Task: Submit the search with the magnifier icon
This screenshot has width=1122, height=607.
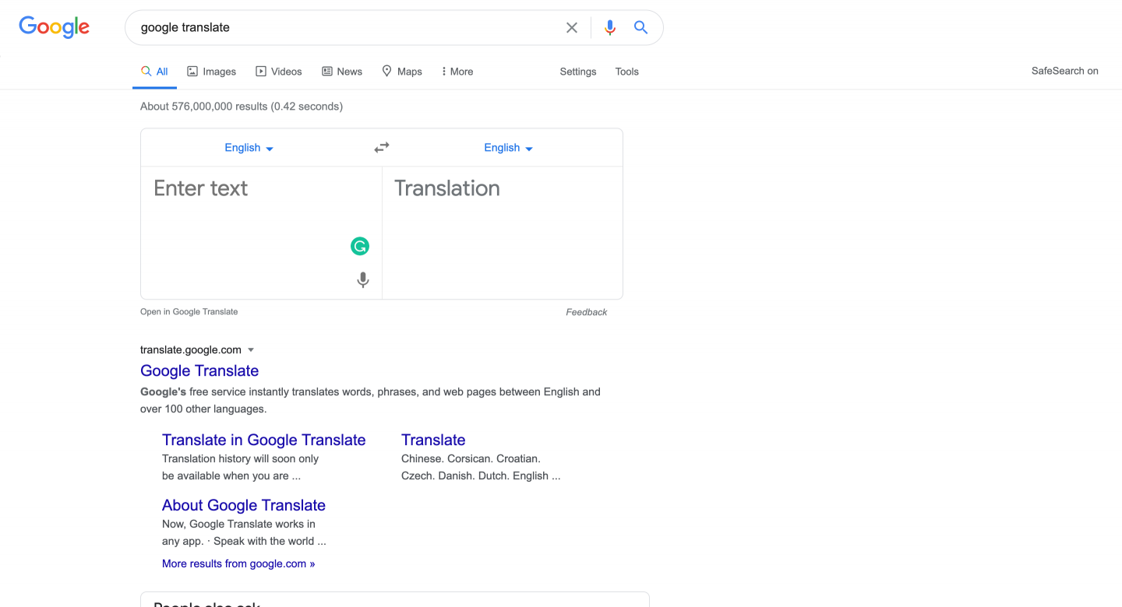Action: tap(640, 28)
